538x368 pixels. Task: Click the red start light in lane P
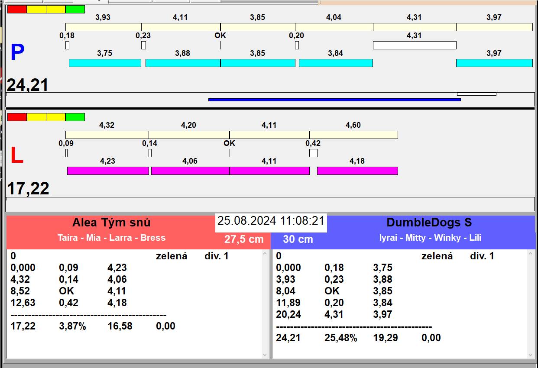pos(17,9)
